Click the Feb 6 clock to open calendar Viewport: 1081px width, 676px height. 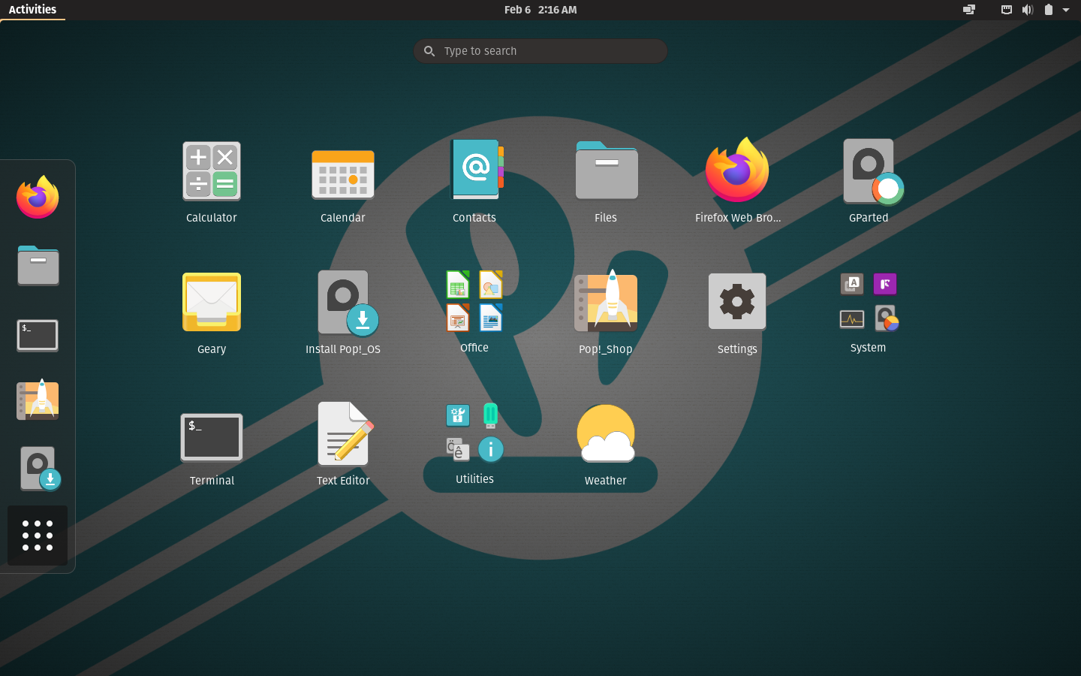(540, 10)
